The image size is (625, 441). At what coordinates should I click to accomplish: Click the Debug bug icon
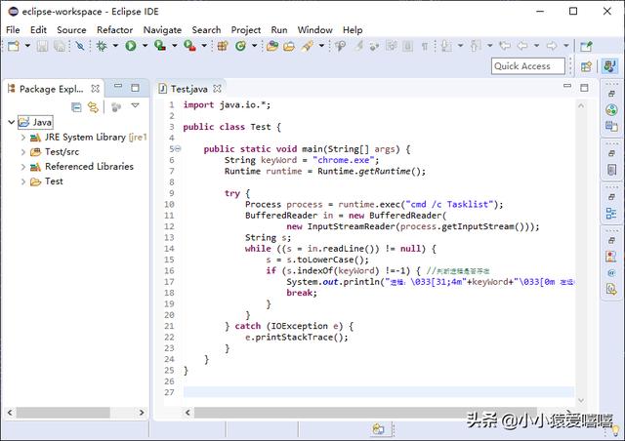pyautogui.click(x=102, y=46)
